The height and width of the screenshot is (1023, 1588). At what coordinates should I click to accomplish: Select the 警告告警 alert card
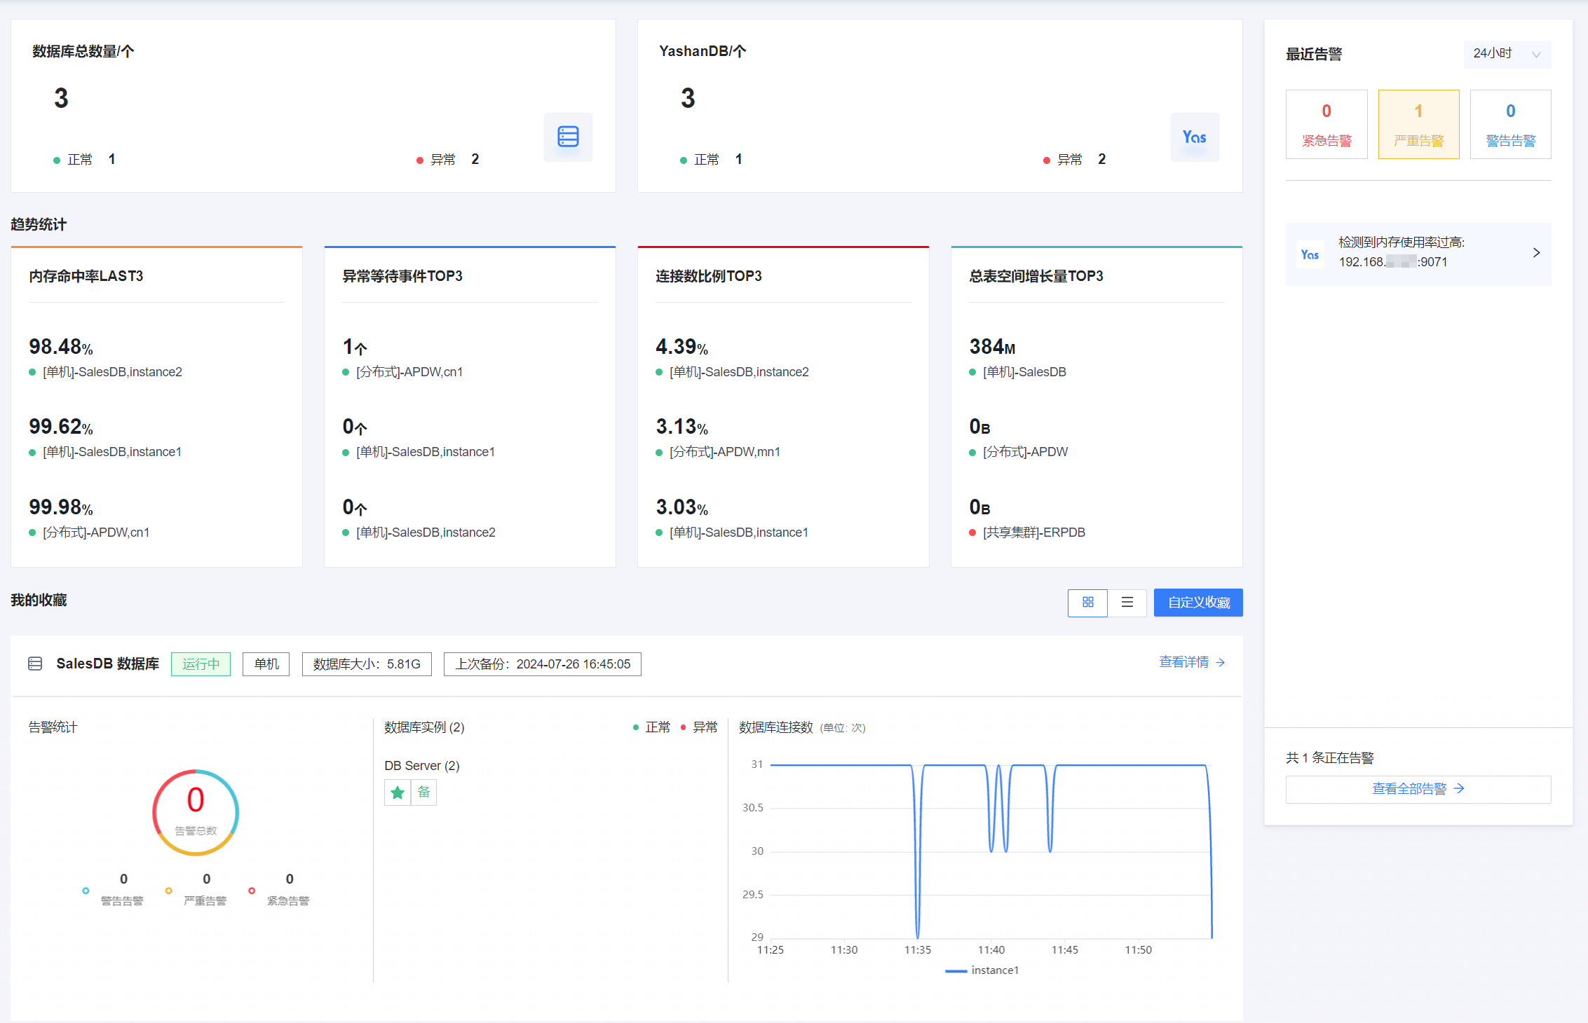1511,124
